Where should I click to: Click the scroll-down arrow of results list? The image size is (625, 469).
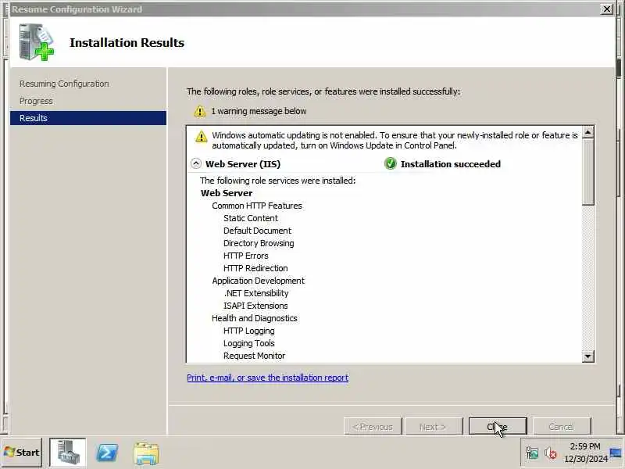(x=588, y=356)
